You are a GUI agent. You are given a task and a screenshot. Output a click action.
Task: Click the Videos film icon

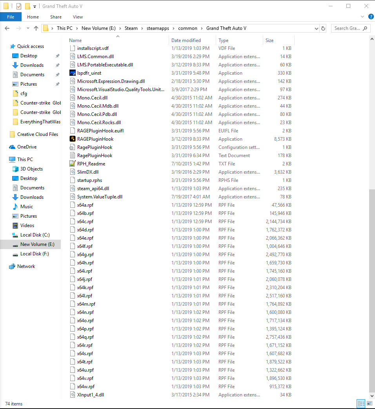coord(15,226)
